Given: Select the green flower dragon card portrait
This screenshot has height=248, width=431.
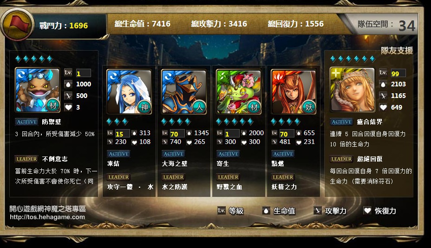Looking at the screenshot, I should tap(239, 92).
